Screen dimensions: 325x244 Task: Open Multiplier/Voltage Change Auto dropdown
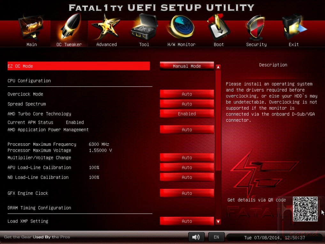click(187, 158)
